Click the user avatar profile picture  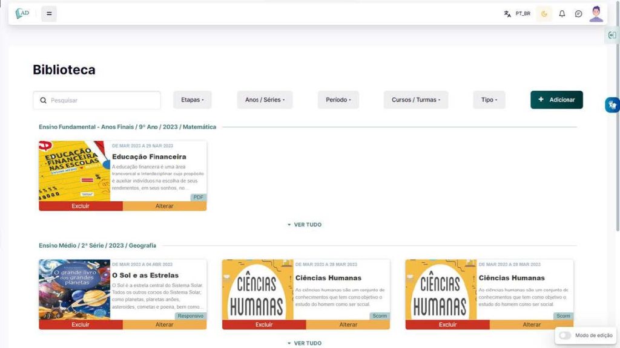(596, 13)
